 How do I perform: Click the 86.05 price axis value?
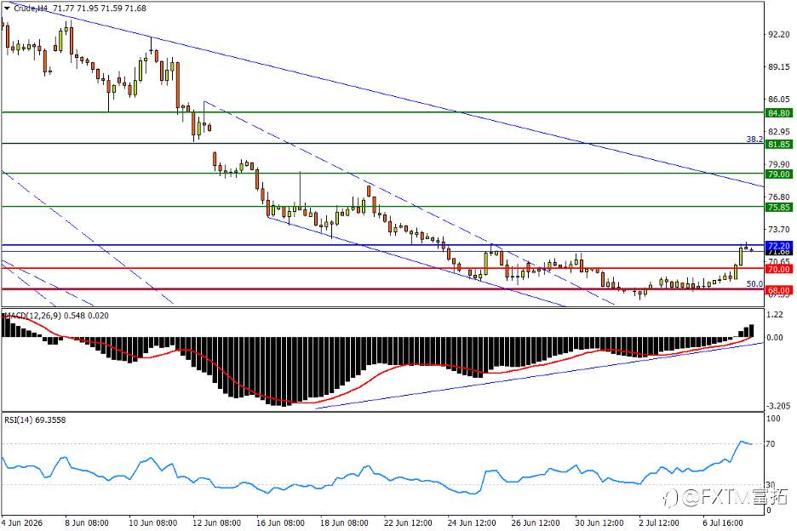pos(779,99)
